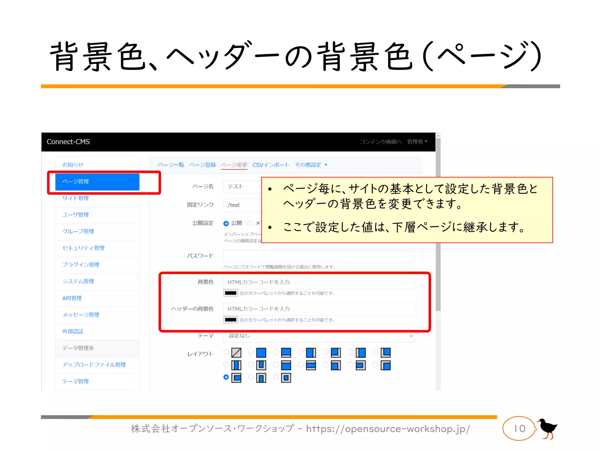Focus the ページ名 field containing テスト
The height and width of the screenshot is (450, 601).
pos(242,187)
